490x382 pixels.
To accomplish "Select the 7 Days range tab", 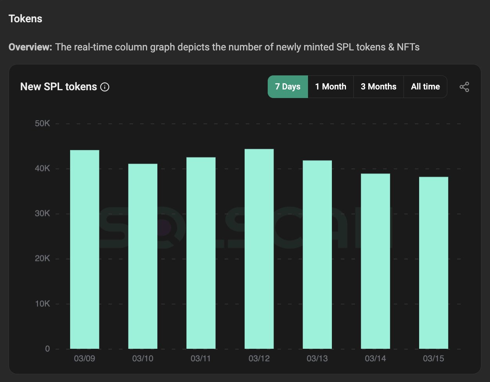I will pyautogui.click(x=288, y=87).
